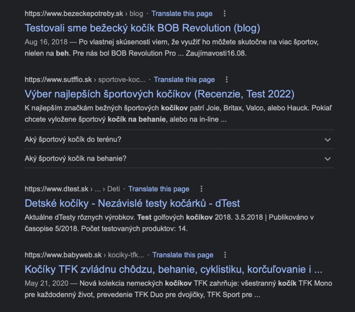355x312 pixels.
Task: Click the www.dtest.sk URL breadcrumb
Action: click(72, 189)
